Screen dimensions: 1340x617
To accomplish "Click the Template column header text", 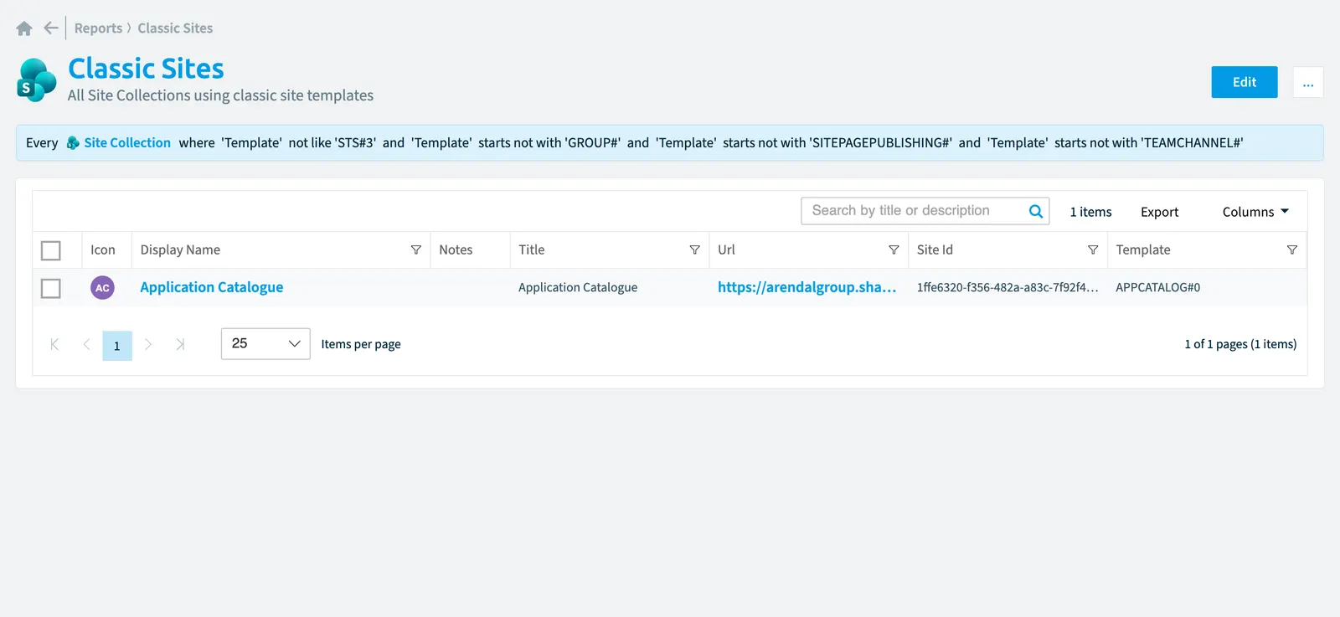I will [1143, 249].
